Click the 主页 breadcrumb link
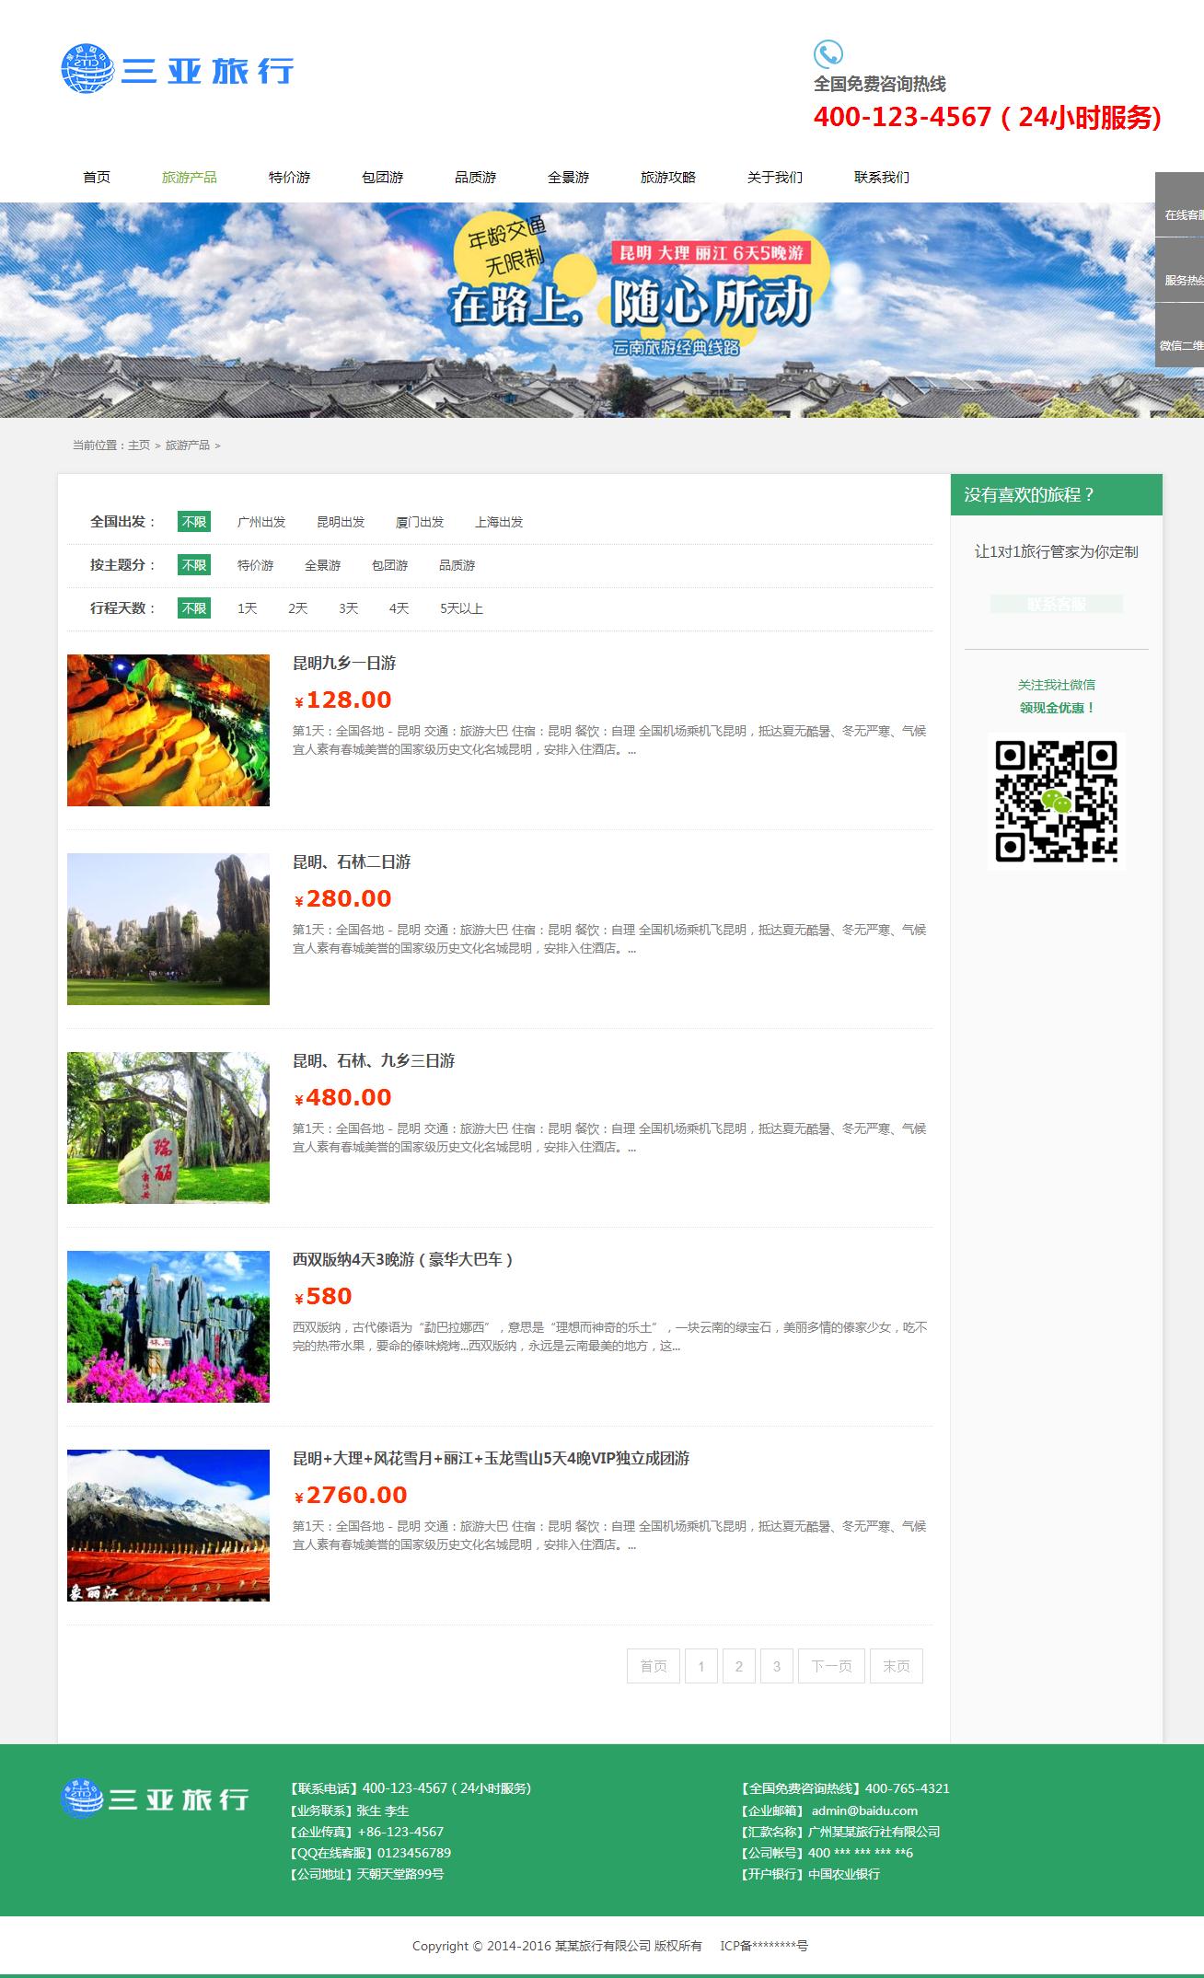 (139, 445)
